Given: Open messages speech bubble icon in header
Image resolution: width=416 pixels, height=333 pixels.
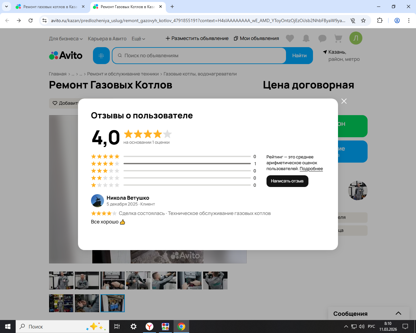Looking at the screenshot, I should pos(322,38).
